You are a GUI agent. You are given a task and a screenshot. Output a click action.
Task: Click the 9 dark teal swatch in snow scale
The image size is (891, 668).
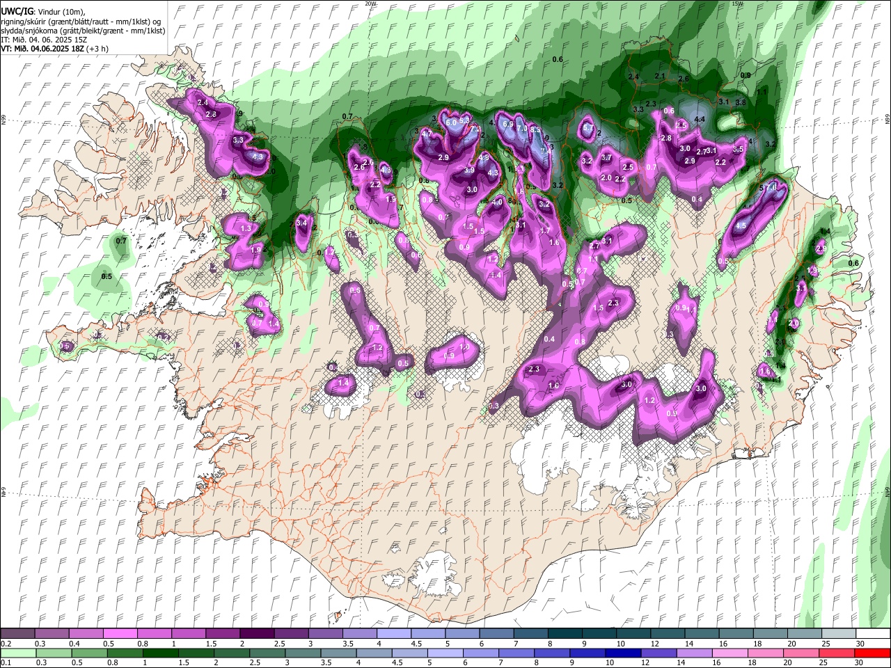[x=599, y=634]
